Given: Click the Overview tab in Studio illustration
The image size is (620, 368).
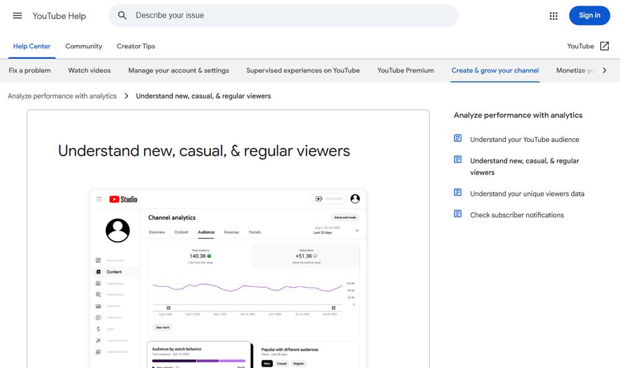Looking at the screenshot, I should click(157, 232).
